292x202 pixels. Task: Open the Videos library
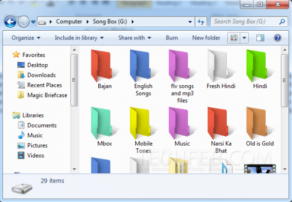(31, 155)
